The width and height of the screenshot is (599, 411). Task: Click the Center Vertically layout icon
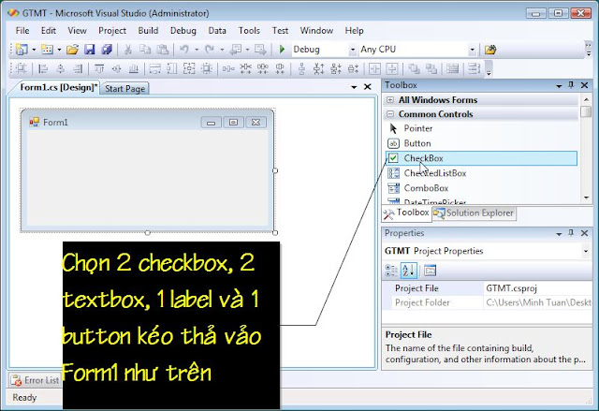392,68
